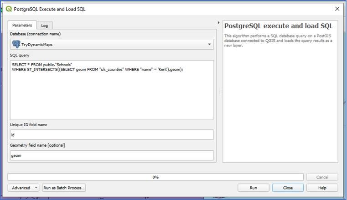Run the PostgreSQL query
Viewport: 347px width, 200px height.
click(254, 188)
